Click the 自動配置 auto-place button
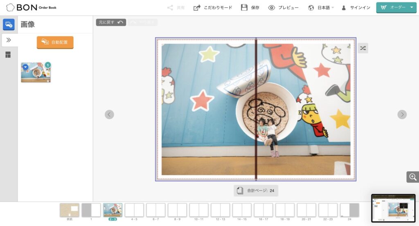The image size is (419, 226). tap(55, 42)
